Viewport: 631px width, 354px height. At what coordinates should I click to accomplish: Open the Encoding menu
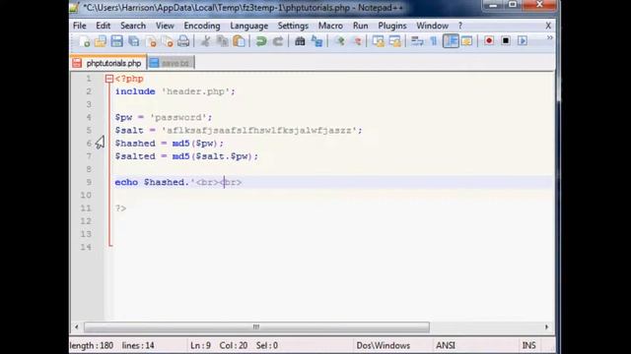[x=202, y=26]
